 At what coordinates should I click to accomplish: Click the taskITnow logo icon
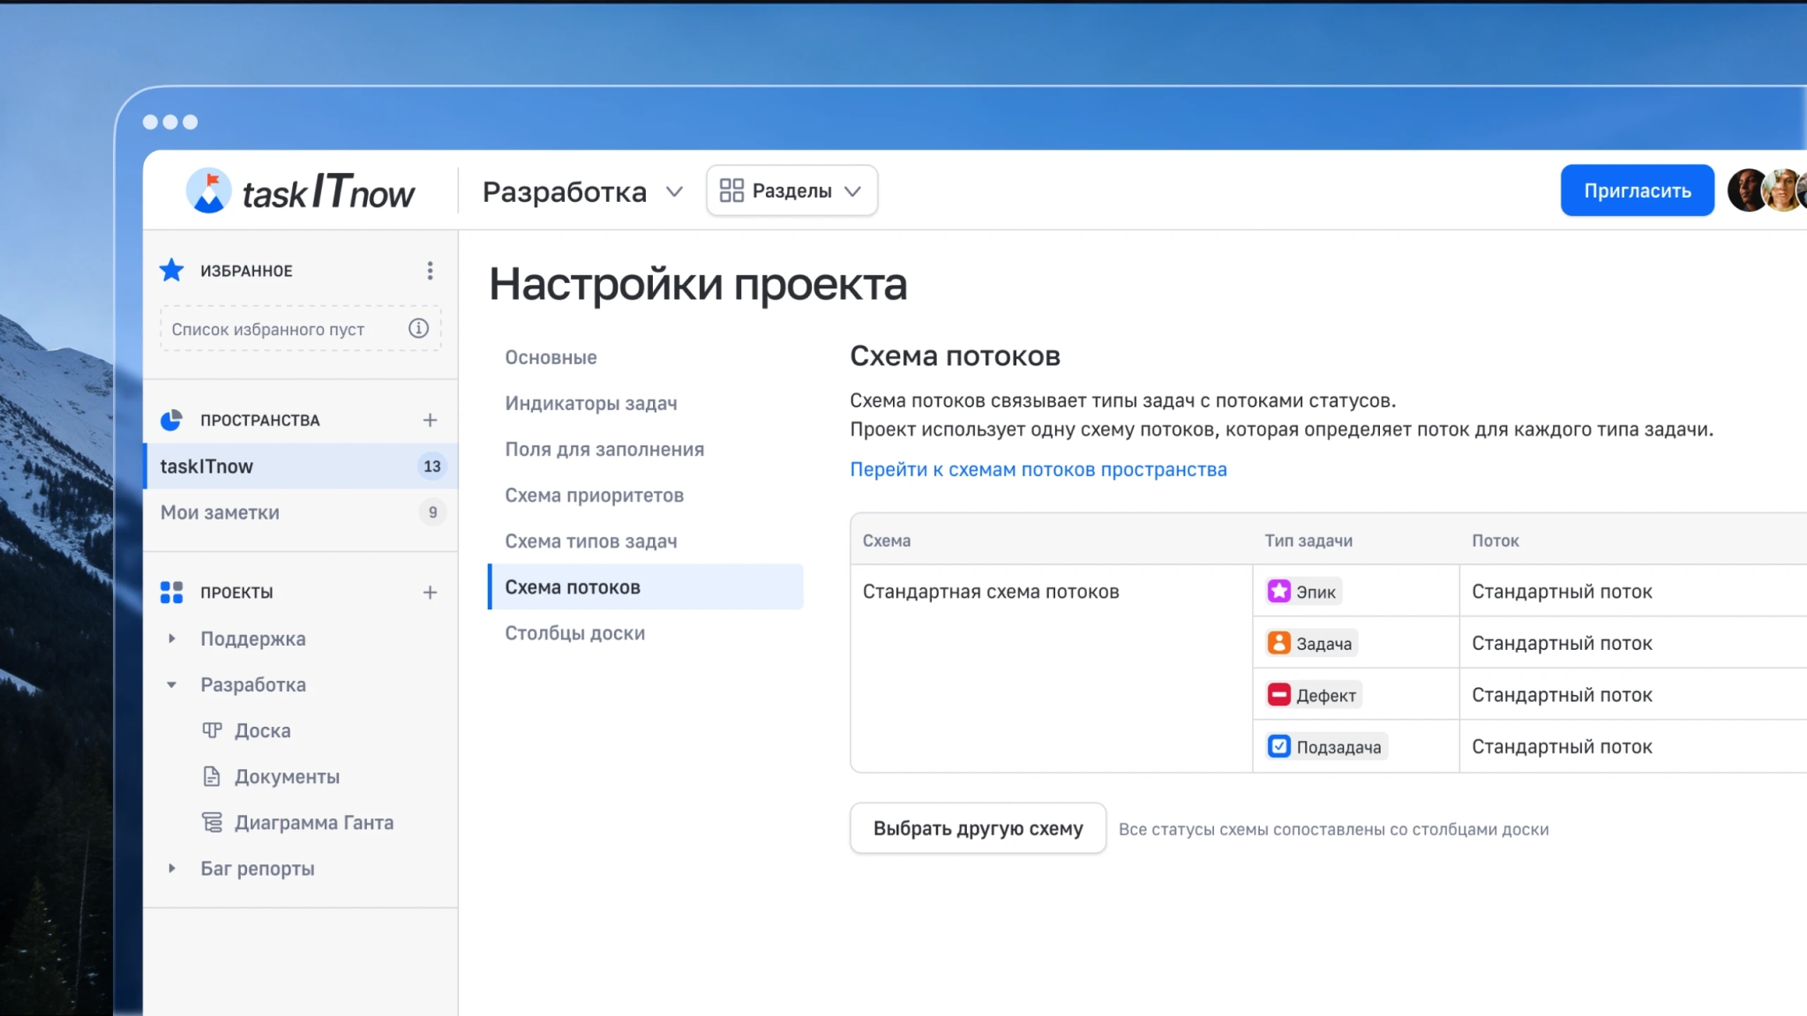pos(209,190)
